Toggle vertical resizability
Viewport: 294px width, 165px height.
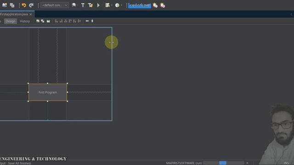pyautogui.click(x=92, y=21)
